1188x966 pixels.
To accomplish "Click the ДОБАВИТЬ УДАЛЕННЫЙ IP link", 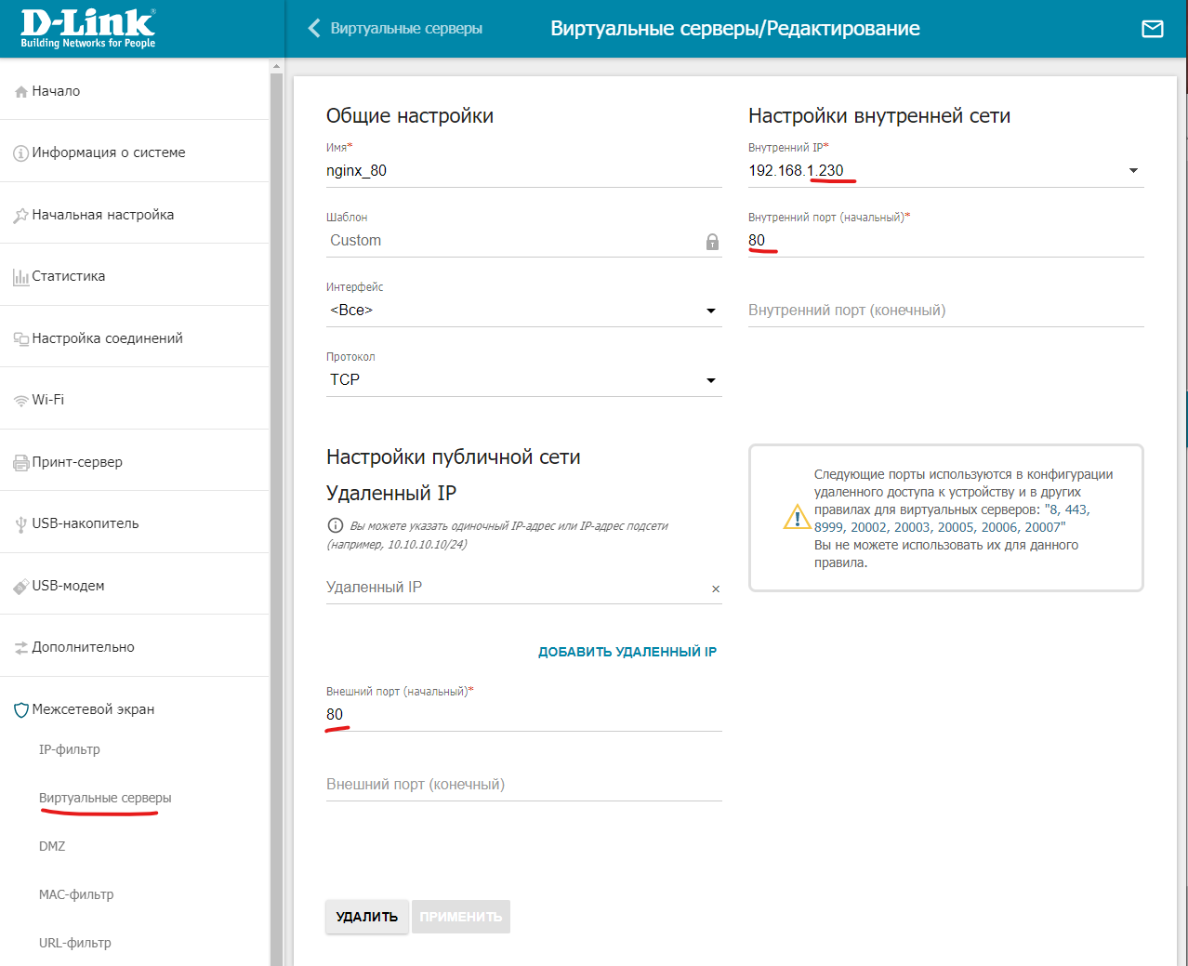I will 627,652.
